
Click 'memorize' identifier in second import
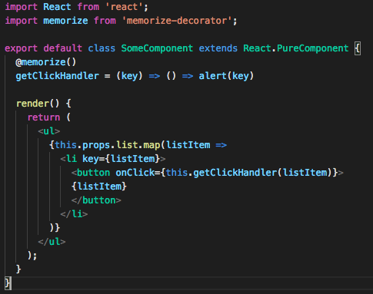[65, 21]
